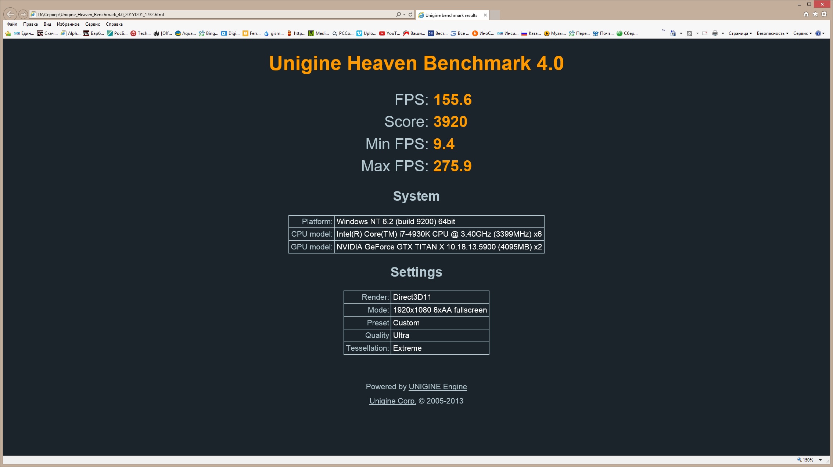The height and width of the screenshot is (467, 833).
Task: Click the Refresh icon in address bar
Action: (410, 15)
